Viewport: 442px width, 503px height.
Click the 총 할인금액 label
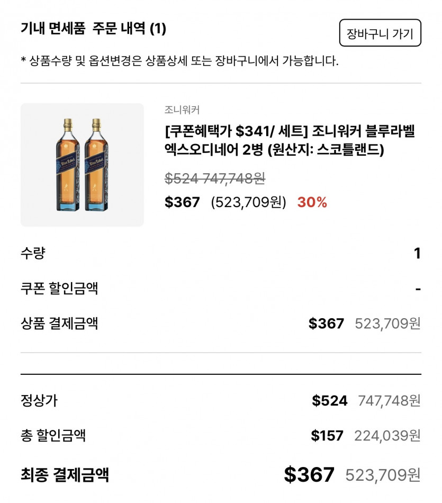pyautogui.click(x=53, y=436)
